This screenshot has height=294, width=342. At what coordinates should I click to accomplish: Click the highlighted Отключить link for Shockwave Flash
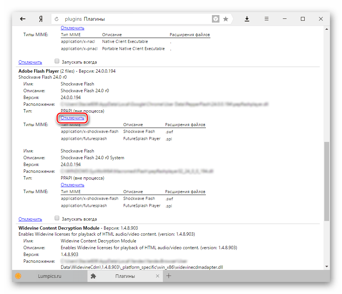[72, 118]
